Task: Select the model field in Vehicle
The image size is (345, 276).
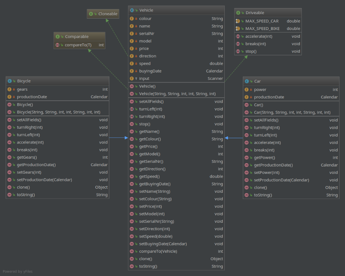Action: pos(176,41)
